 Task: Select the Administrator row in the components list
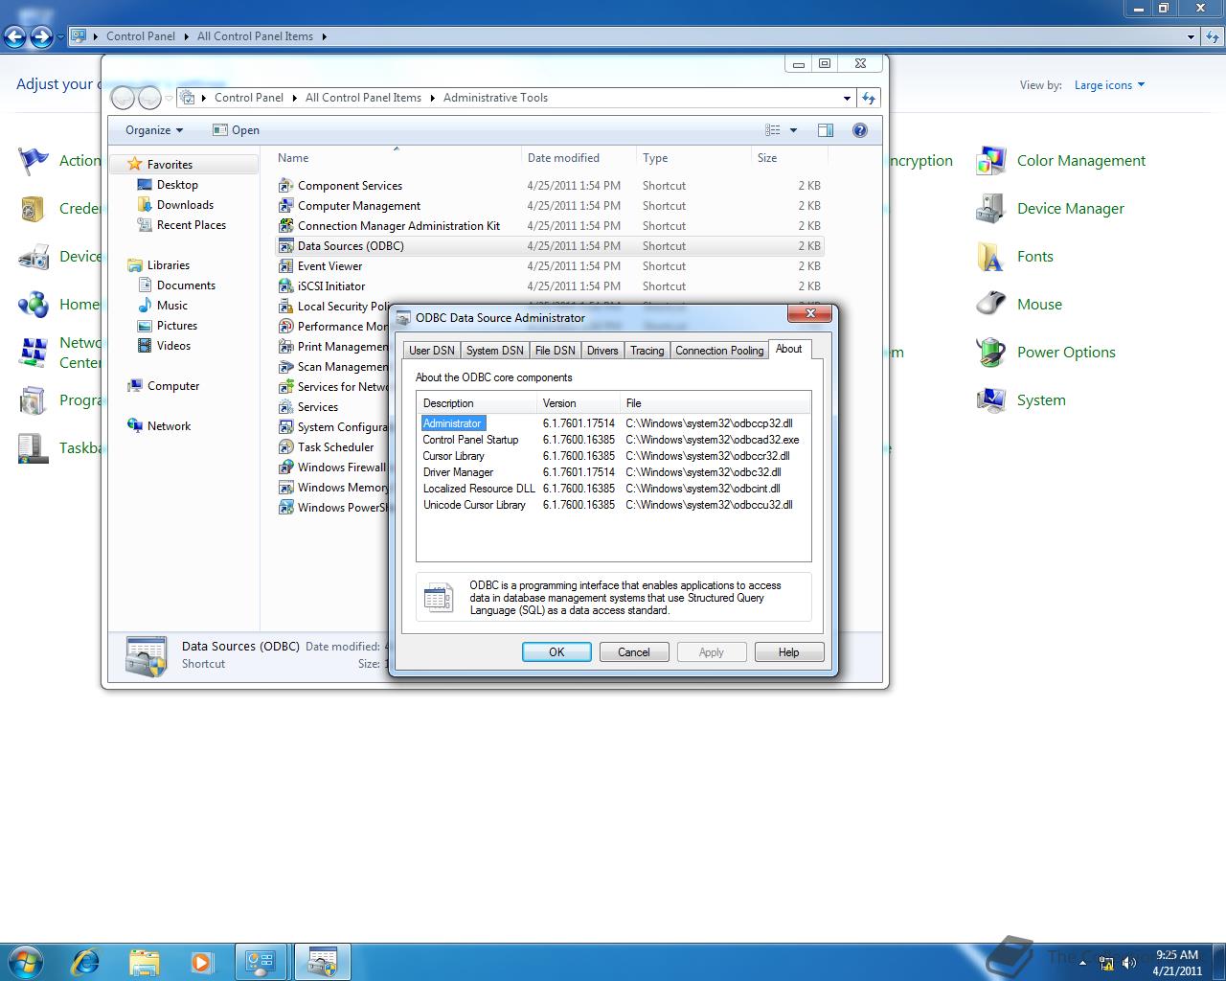click(x=613, y=423)
